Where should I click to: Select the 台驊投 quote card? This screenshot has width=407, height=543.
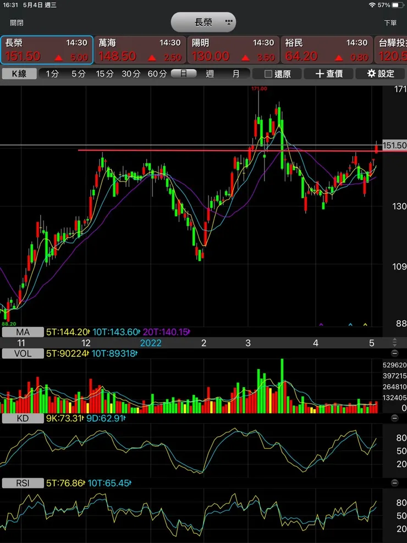pyautogui.click(x=391, y=50)
